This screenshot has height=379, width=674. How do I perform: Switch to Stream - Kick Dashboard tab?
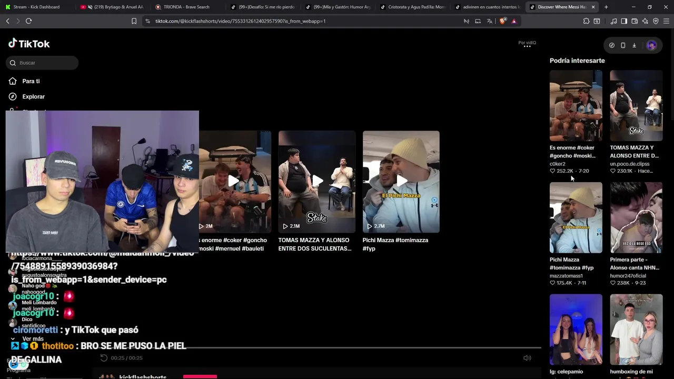(37, 7)
